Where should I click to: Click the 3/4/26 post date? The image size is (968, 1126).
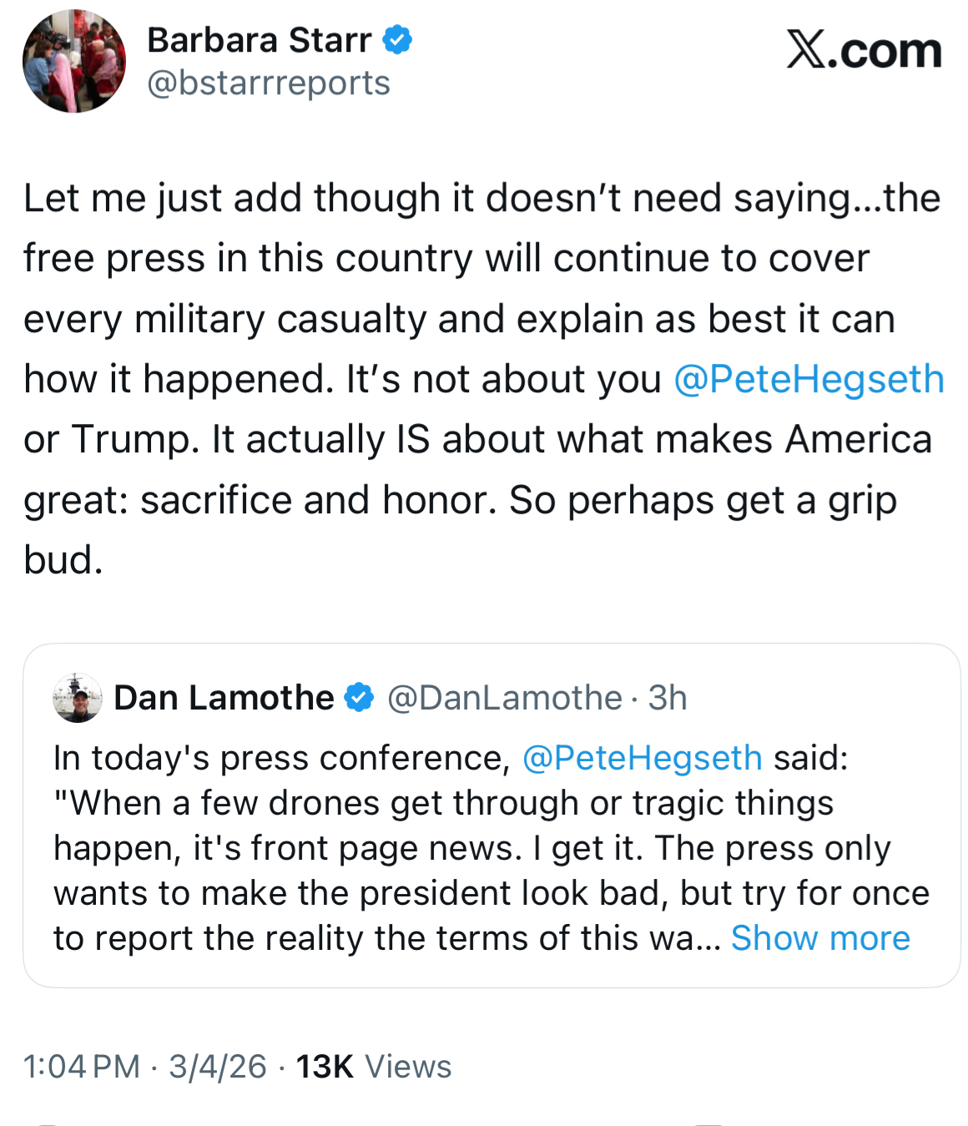(218, 1067)
